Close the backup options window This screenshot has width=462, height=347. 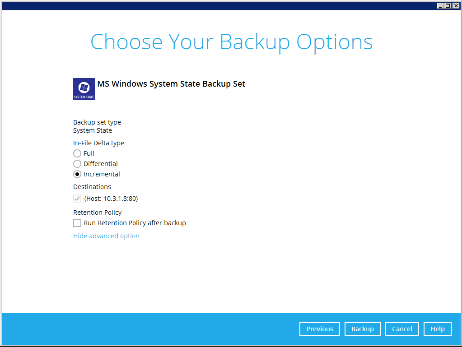coord(455,5)
